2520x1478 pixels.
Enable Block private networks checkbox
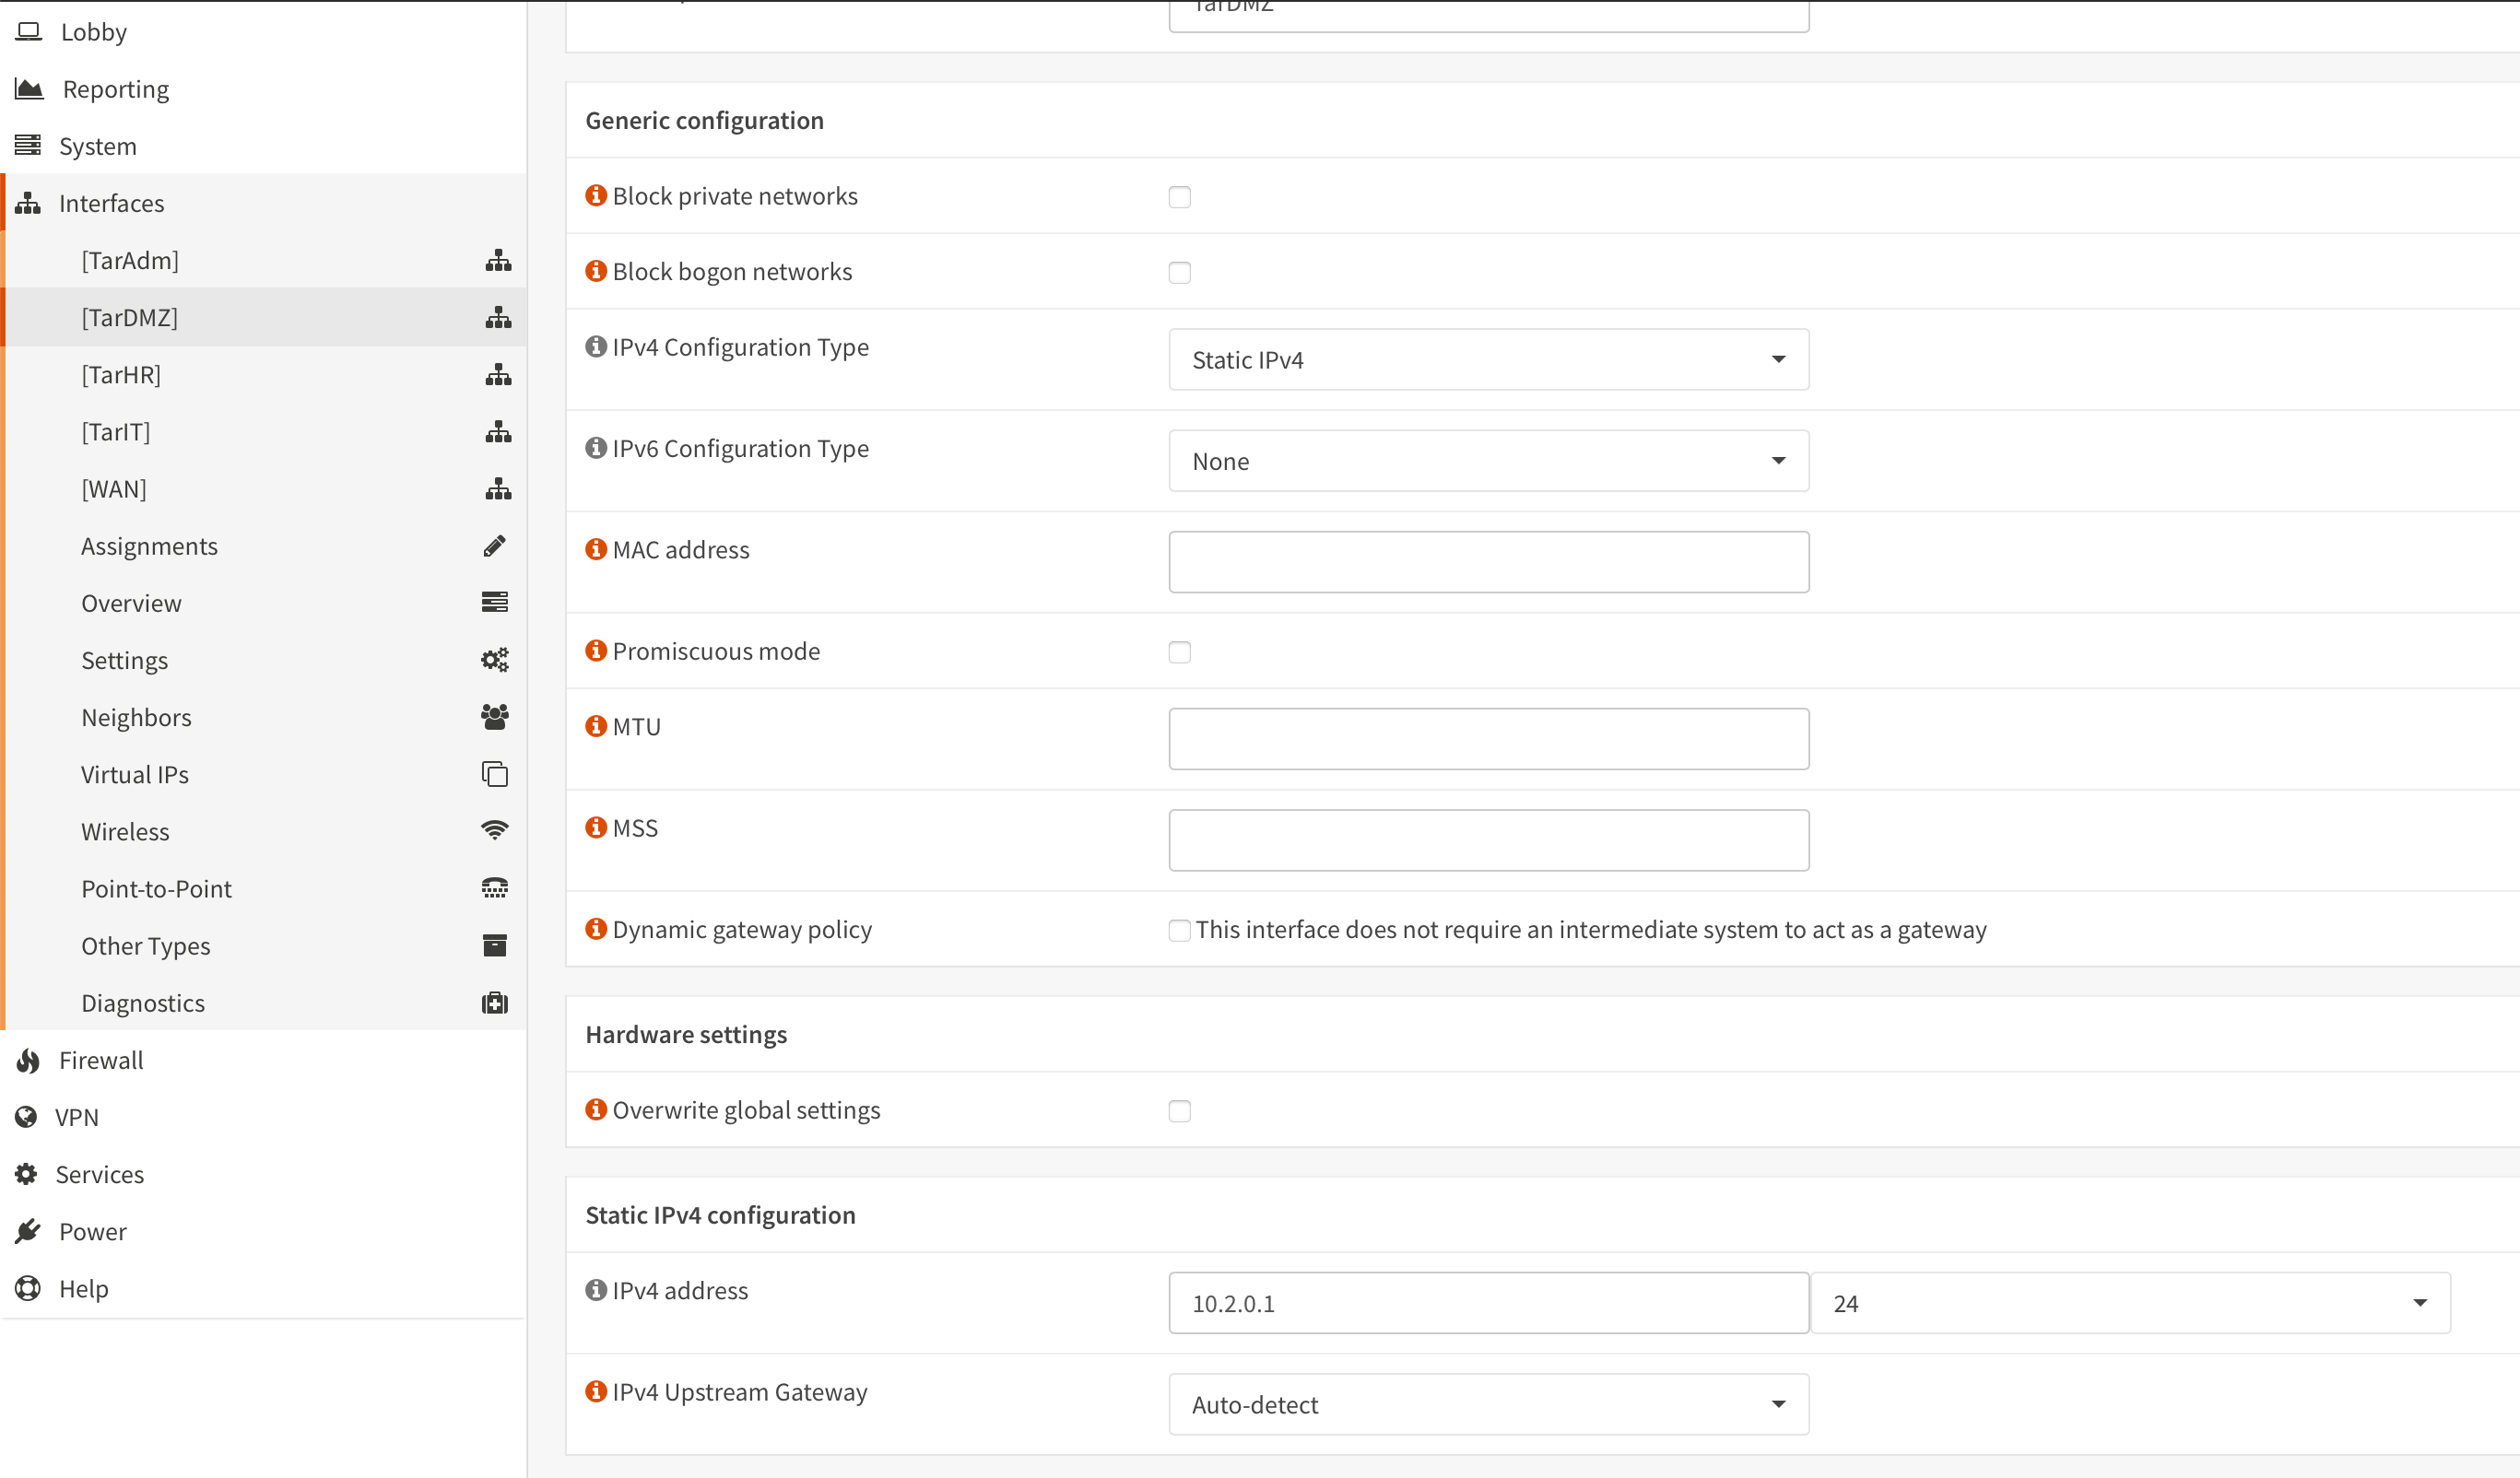(x=1179, y=197)
